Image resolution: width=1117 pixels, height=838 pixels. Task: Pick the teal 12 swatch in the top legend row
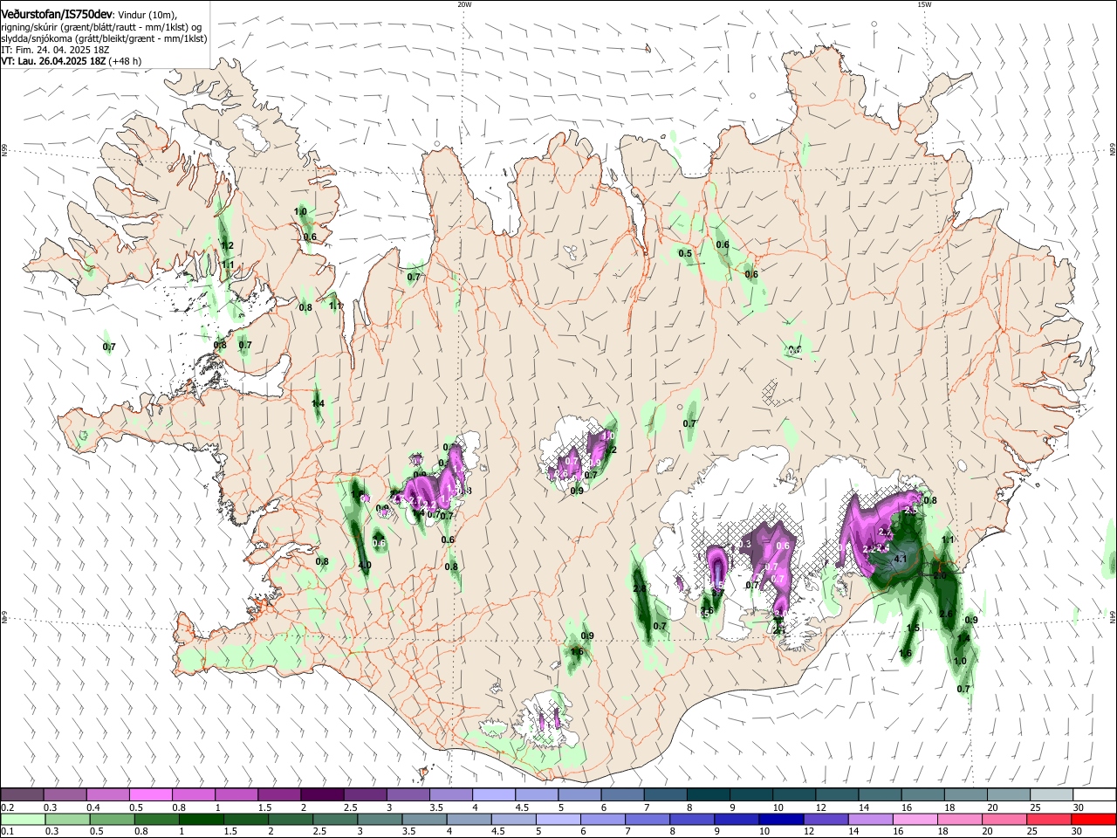(836, 795)
